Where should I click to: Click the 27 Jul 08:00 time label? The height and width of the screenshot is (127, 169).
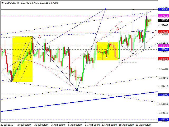(24, 125)
